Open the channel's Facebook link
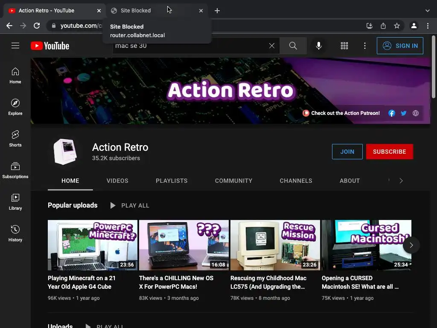This screenshot has height=328, width=437. (x=392, y=113)
